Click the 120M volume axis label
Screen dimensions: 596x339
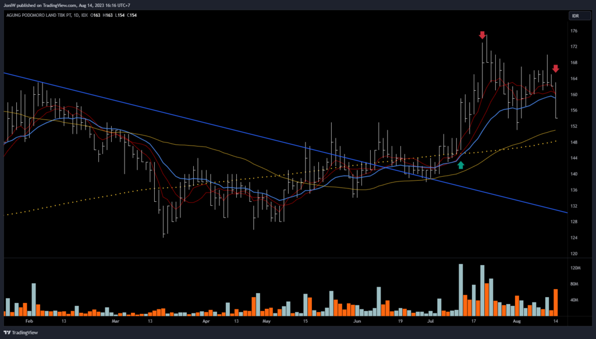pyautogui.click(x=576, y=268)
